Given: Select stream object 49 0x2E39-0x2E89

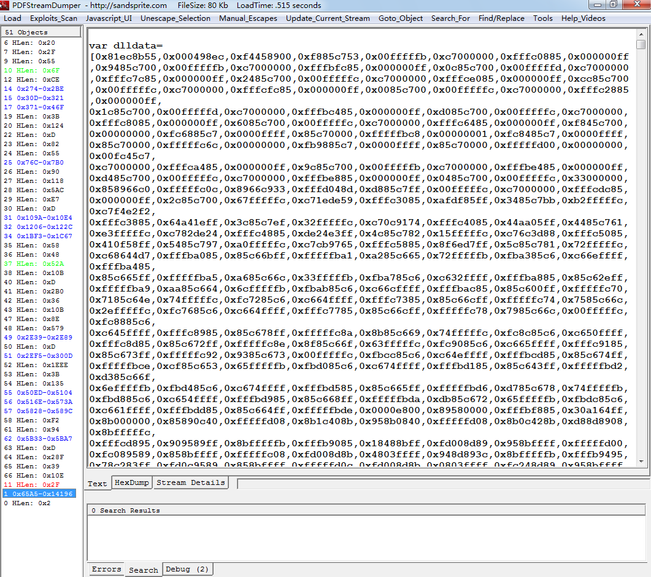Looking at the screenshot, I should [x=38, y=338].
